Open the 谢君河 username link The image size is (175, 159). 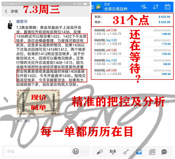(22, 21)
